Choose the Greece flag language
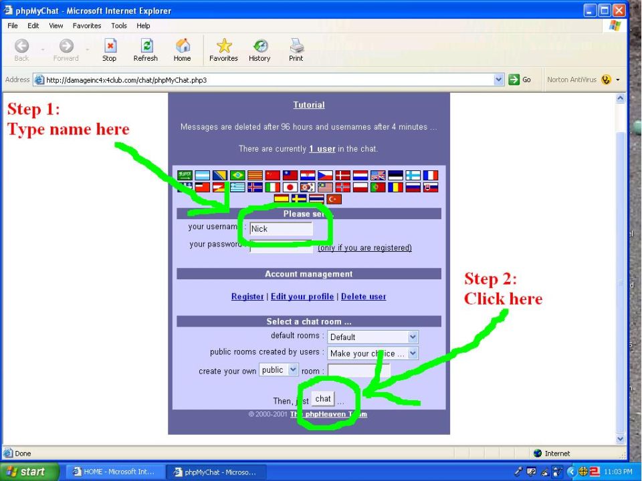Viewport: 642px width, 481px height. [x=237, y=187]
